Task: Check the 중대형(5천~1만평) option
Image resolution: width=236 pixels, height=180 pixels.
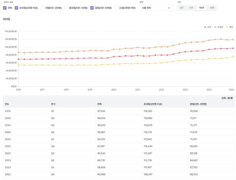Action: click(66, 8)
